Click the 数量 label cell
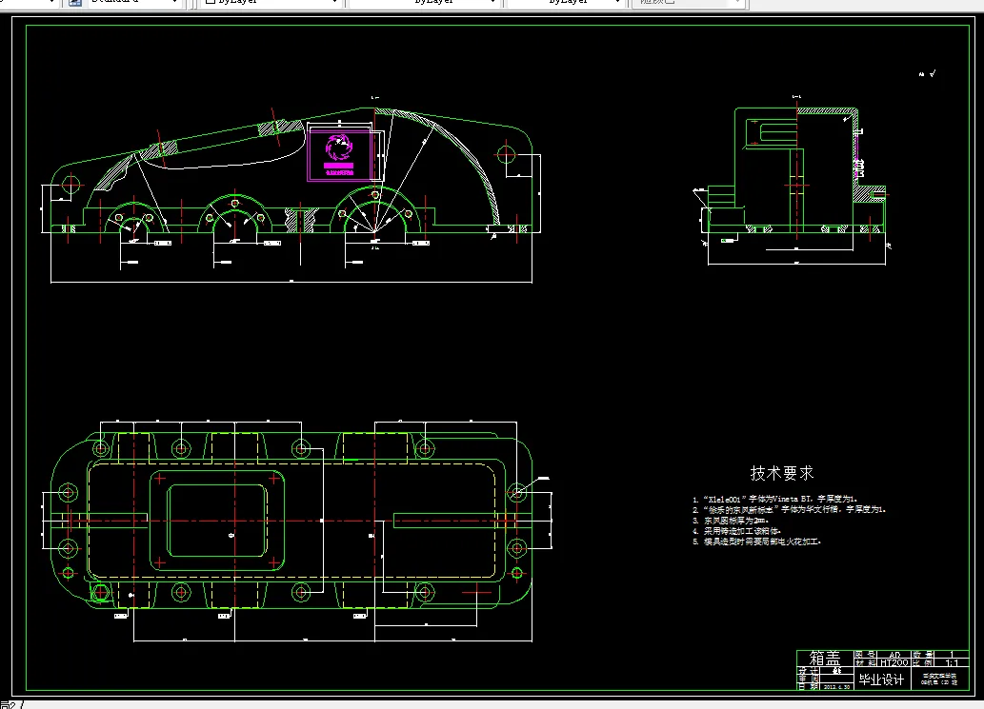 tap(923, 655)
